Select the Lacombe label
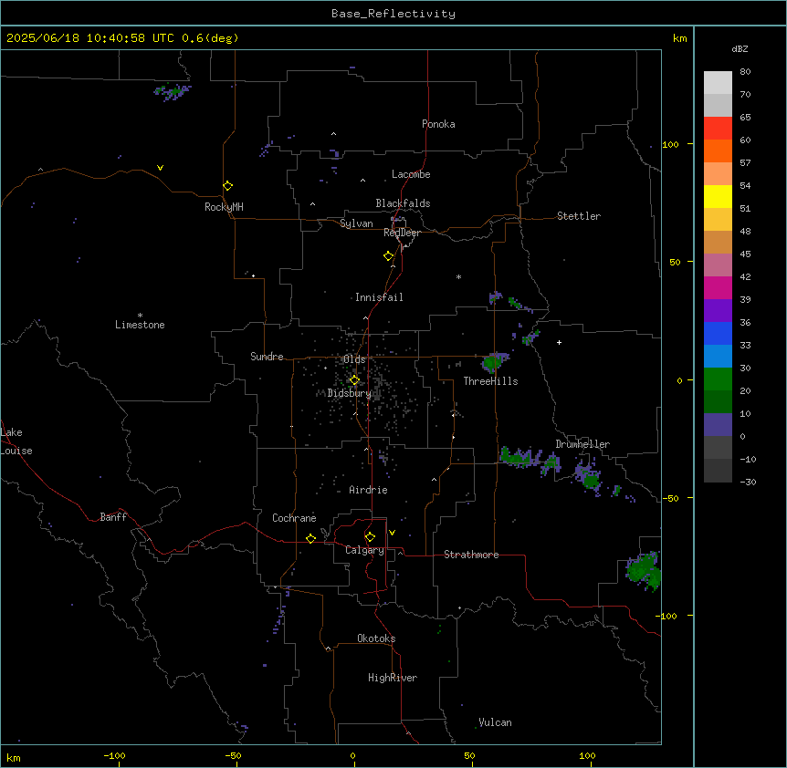This screenshot has height=768, width=787. tap(411, 174)
